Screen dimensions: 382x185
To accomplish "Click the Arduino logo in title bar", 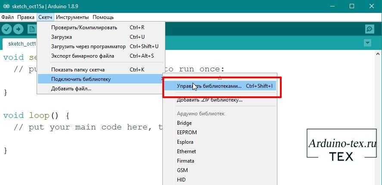I will (5, 6).
